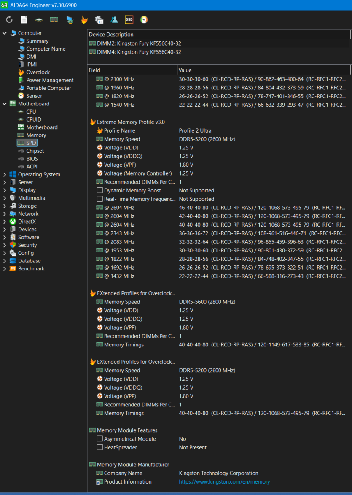This screenshot has height=495, width=352.
Task: Select the @ 1432 MHz timing row
Action: click(219, 276)
